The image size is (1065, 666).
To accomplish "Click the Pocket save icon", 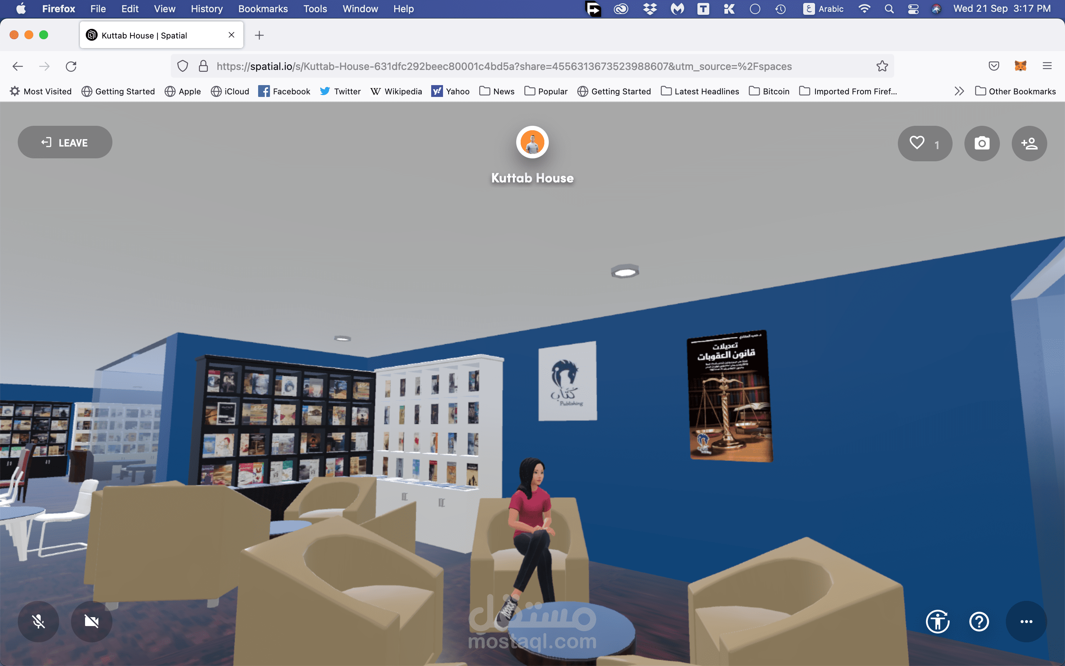I will point(994,66).
